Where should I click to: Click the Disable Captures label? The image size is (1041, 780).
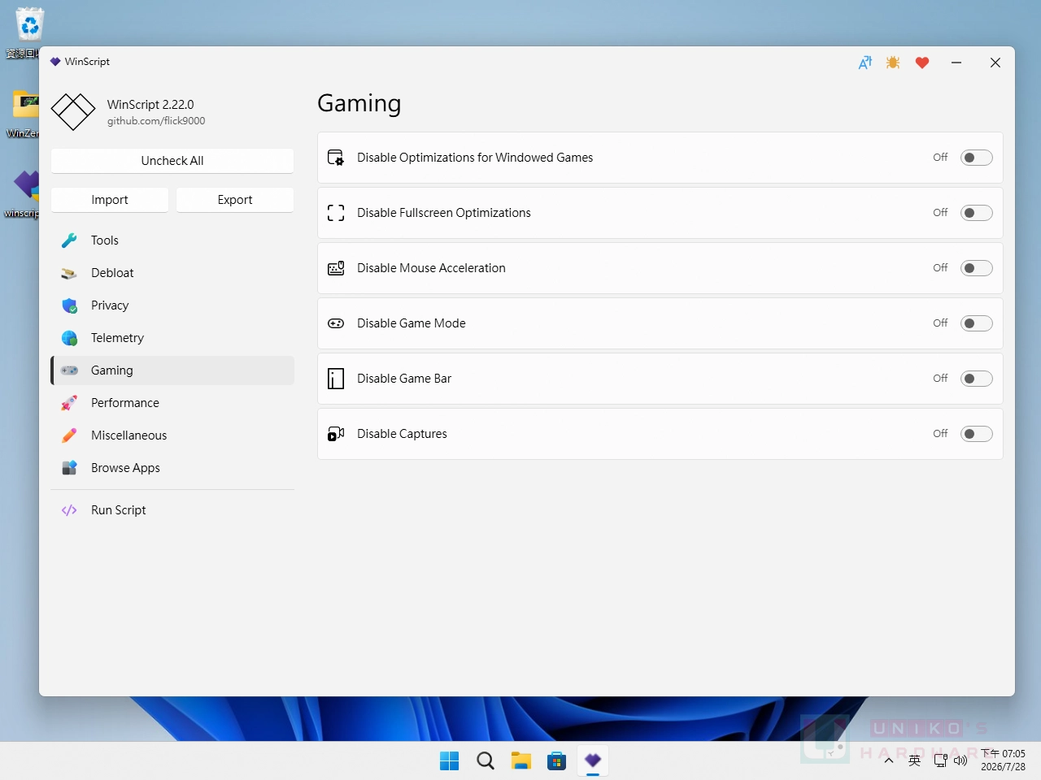coord(402,434)
